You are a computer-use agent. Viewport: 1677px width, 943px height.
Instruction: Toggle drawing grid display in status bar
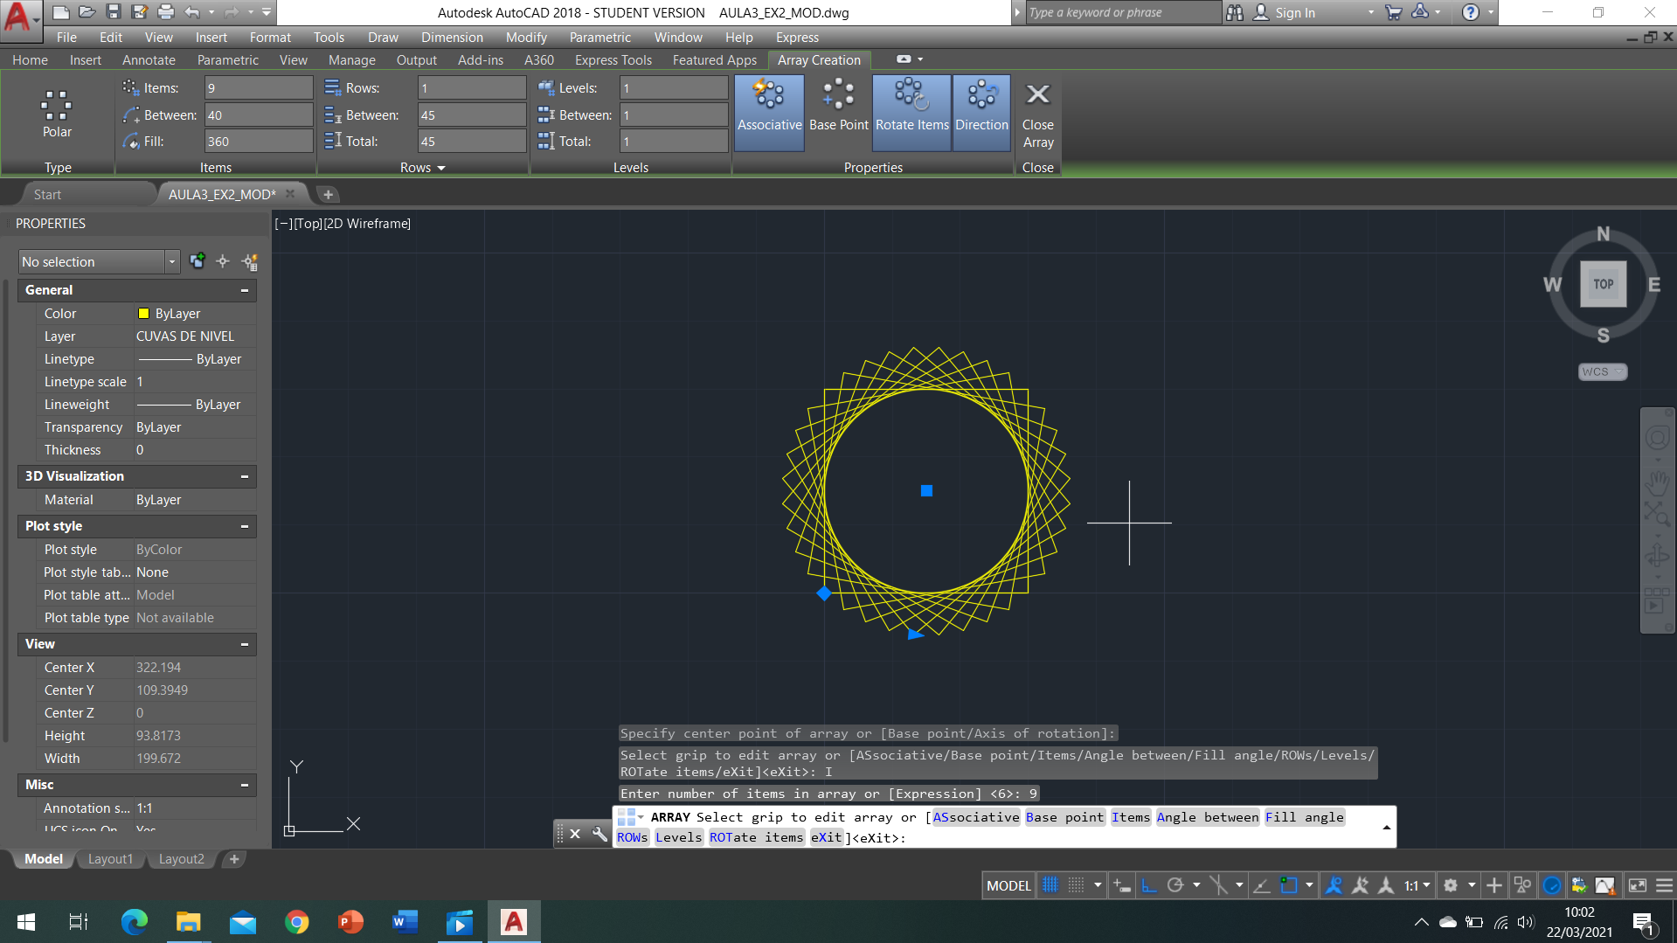point(1050,885)
